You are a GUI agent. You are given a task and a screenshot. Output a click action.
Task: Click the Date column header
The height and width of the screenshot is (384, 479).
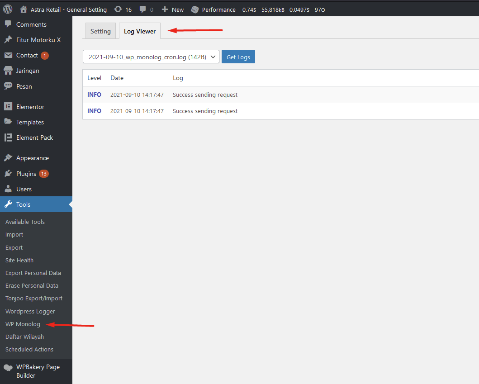pos(117,78)
